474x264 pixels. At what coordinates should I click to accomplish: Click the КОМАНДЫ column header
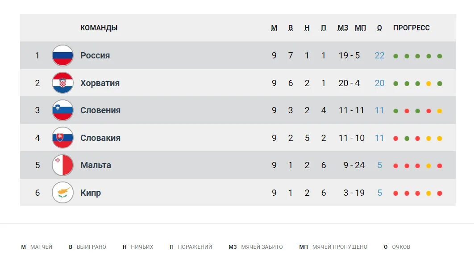click(99, 28)
